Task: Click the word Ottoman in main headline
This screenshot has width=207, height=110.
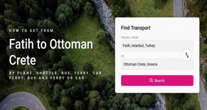Action: [71, 44]
